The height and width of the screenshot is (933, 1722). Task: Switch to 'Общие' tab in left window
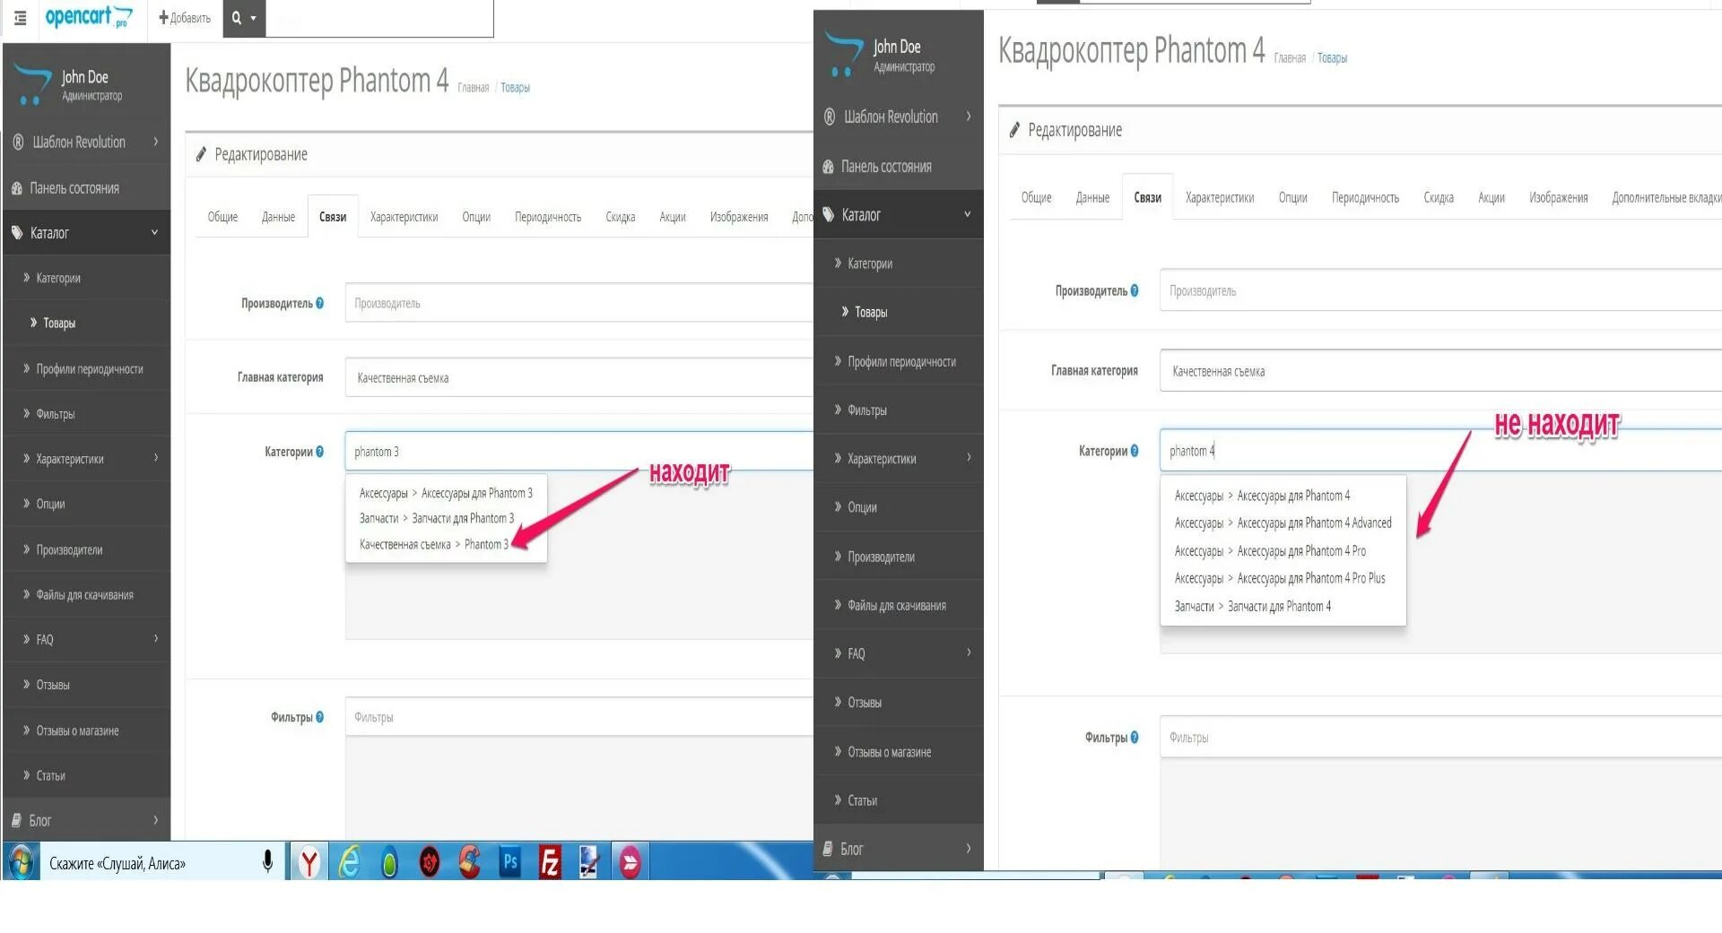click(x=222, y=217)
